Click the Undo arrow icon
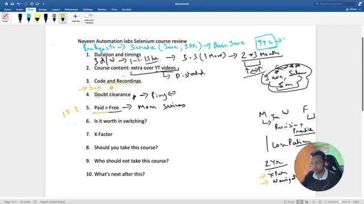This screenshot has width=364, height=204. click(18, 4)
